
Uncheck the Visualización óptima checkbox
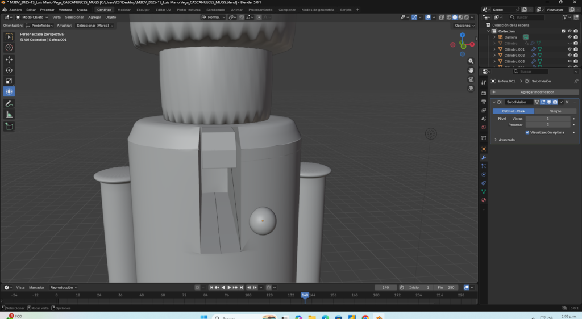point(527,132)
